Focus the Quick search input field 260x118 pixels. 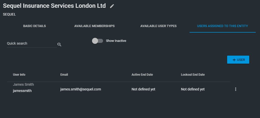(x=32, y=43)
